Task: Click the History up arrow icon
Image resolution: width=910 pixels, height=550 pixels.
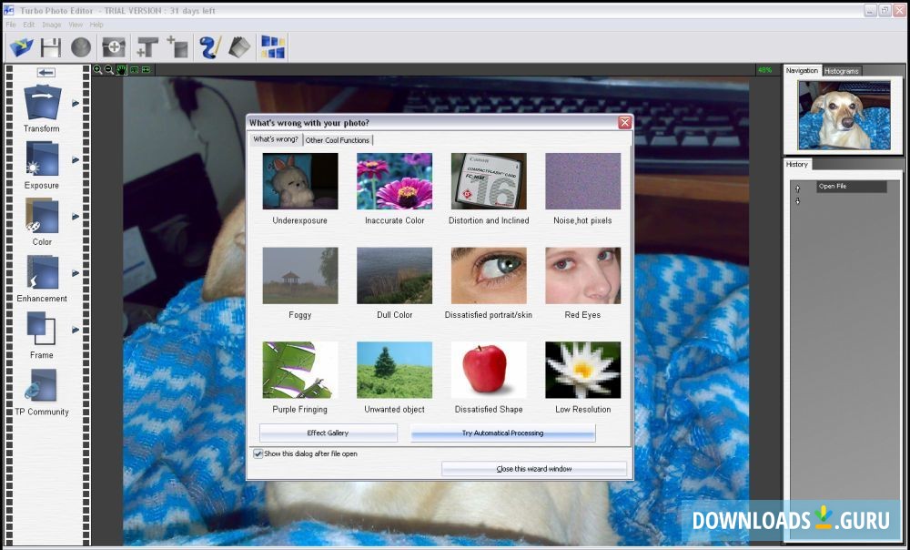Action: point(797,188)
